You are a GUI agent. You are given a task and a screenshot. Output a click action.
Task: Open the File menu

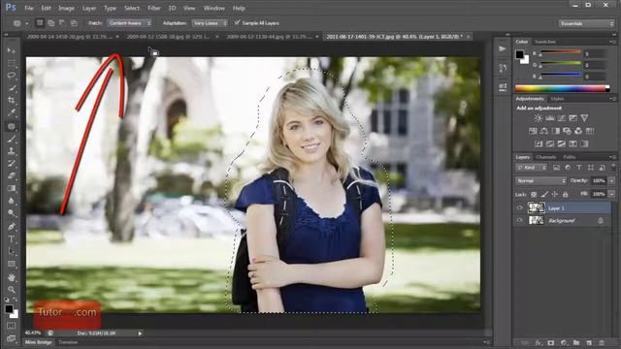[29, 8]
